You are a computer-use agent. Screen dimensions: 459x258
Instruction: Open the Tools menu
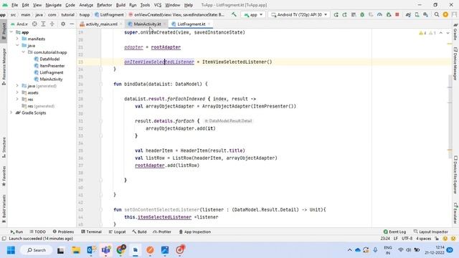coord(145,5)
